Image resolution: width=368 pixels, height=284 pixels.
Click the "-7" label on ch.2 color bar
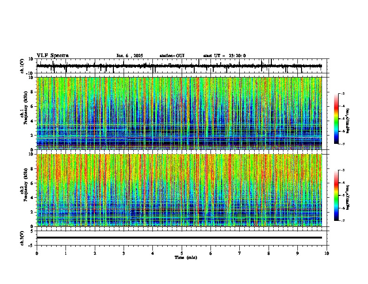[x=342, y=220]
